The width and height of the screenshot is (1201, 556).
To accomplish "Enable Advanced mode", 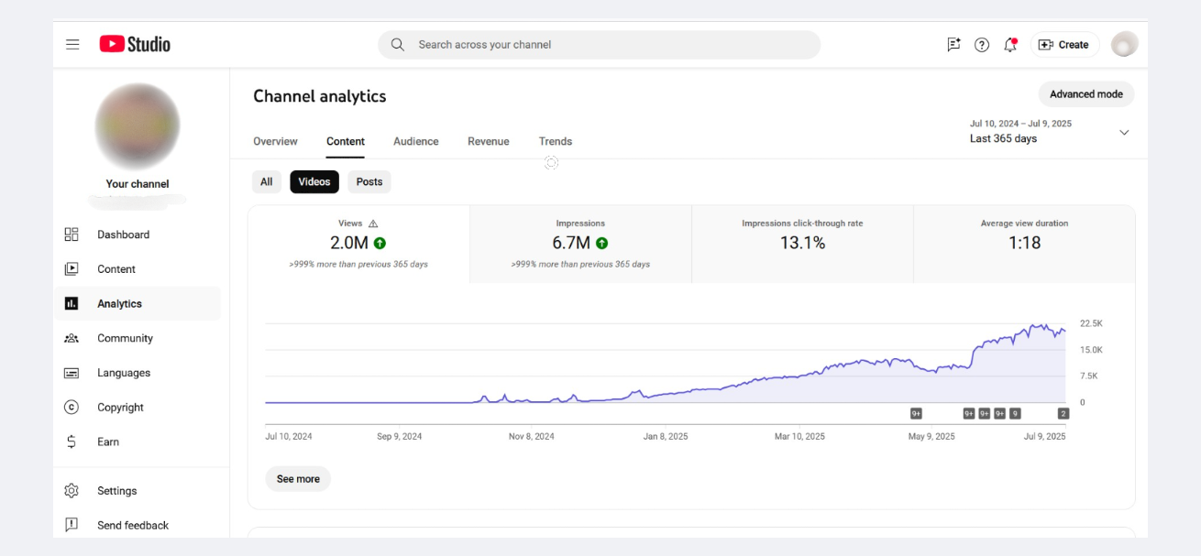I will 1086,94.
